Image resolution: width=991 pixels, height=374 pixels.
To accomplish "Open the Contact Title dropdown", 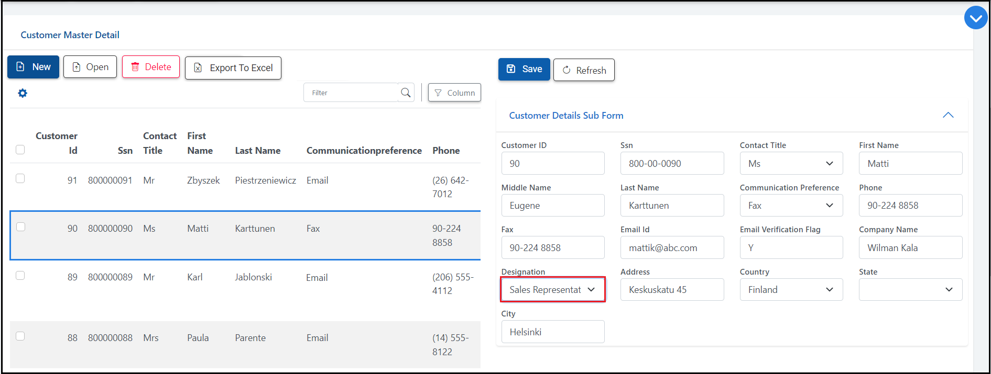I will tap(791, 164).
